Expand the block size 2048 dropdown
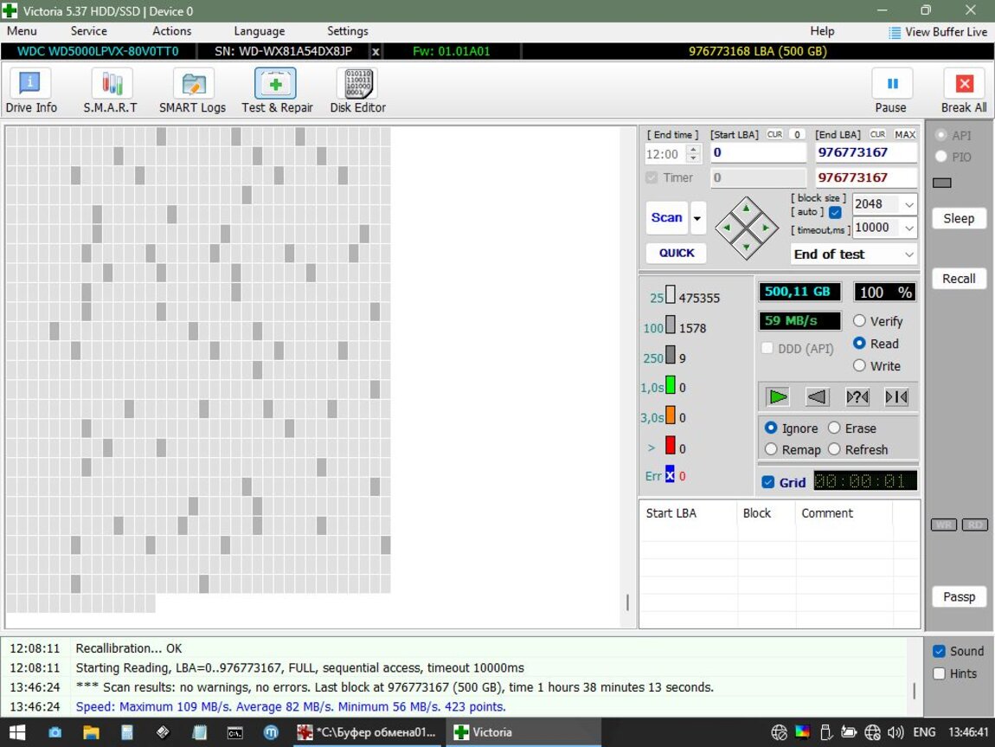The width and height of the screenshot is (995, 747). point(908,204)
